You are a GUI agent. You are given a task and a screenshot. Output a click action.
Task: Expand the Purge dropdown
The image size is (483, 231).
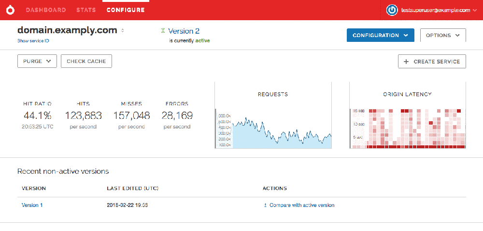(x=37, y=62)
